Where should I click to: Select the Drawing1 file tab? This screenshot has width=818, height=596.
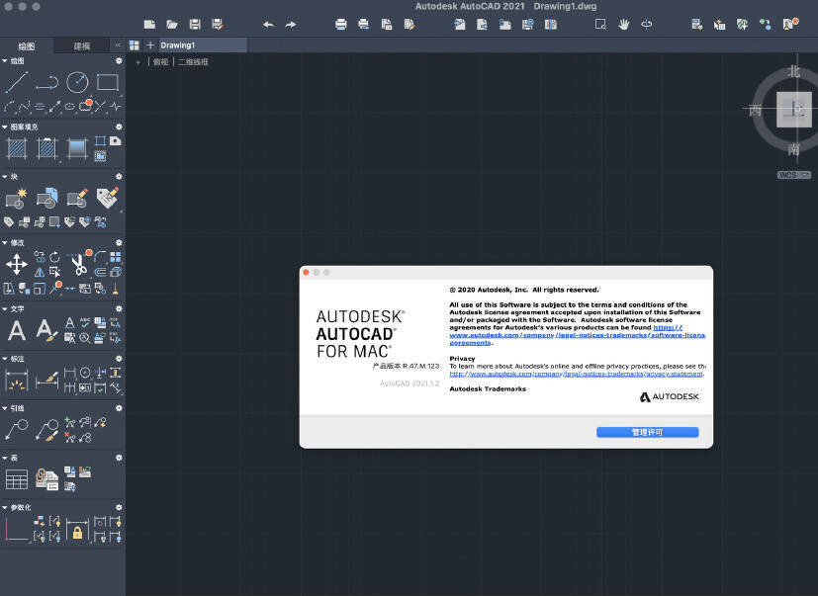177,45
